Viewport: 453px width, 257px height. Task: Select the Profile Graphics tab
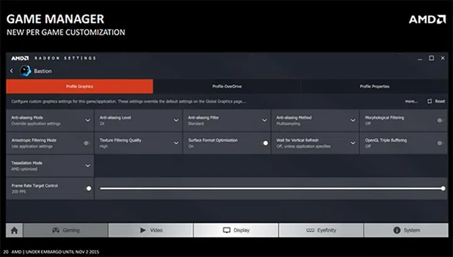click(x=79, y=87)
